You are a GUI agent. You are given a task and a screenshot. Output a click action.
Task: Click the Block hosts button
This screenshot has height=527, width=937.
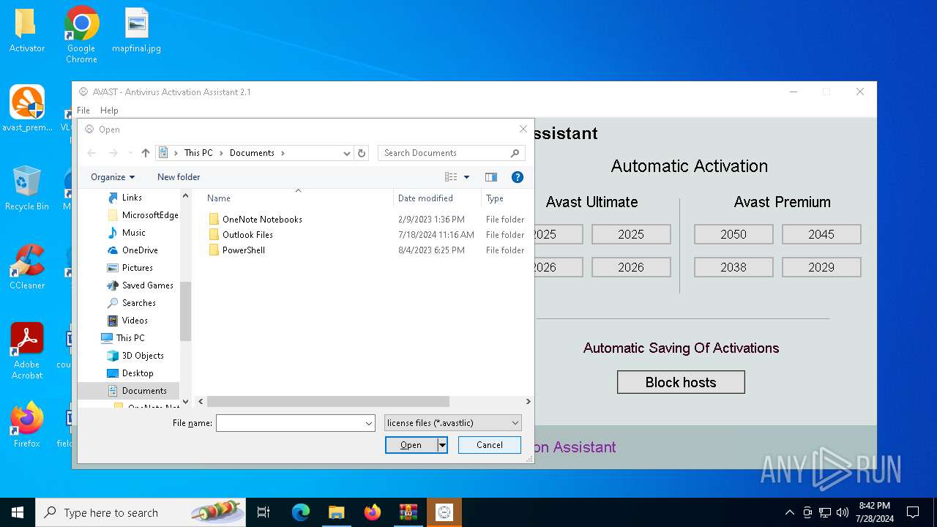coord(681,382)
